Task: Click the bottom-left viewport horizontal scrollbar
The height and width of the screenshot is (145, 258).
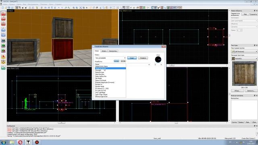Action: [x=62, y=123]
